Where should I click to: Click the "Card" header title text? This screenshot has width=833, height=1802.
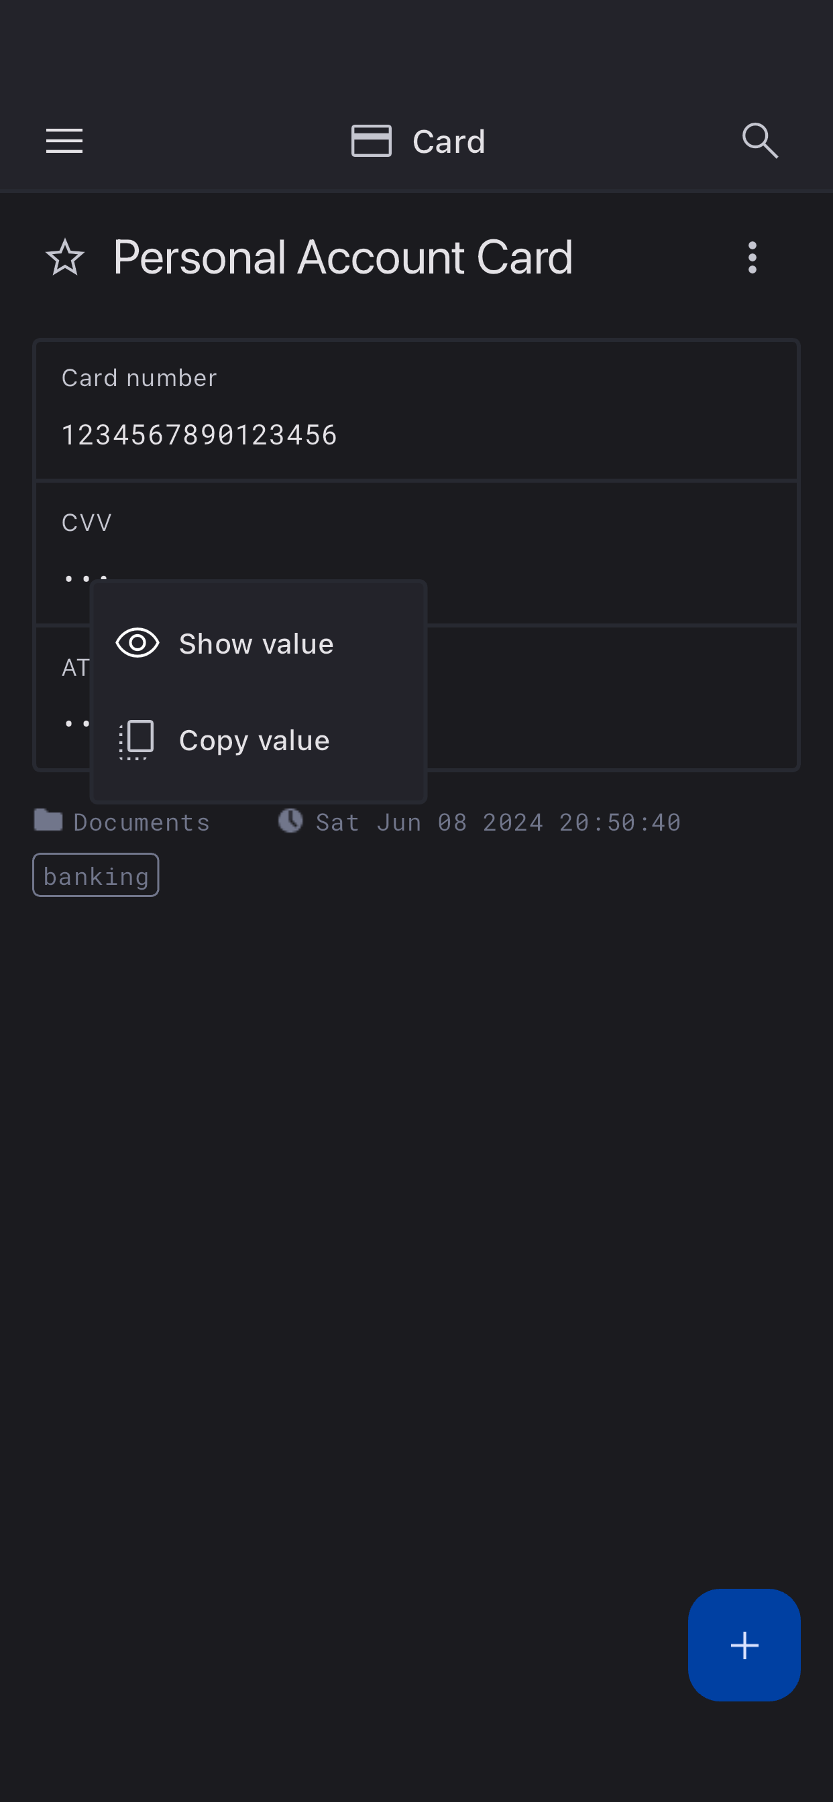[449, 141]
